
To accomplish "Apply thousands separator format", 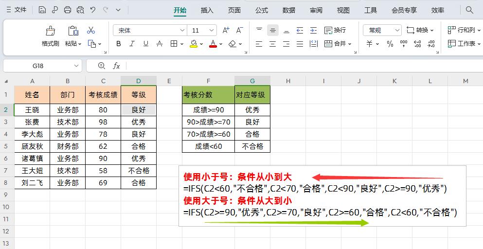I will (404, 44).
